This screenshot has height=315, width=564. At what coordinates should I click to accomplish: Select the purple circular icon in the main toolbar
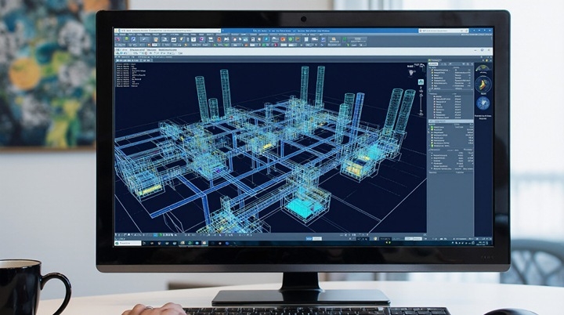click(201, 39)
